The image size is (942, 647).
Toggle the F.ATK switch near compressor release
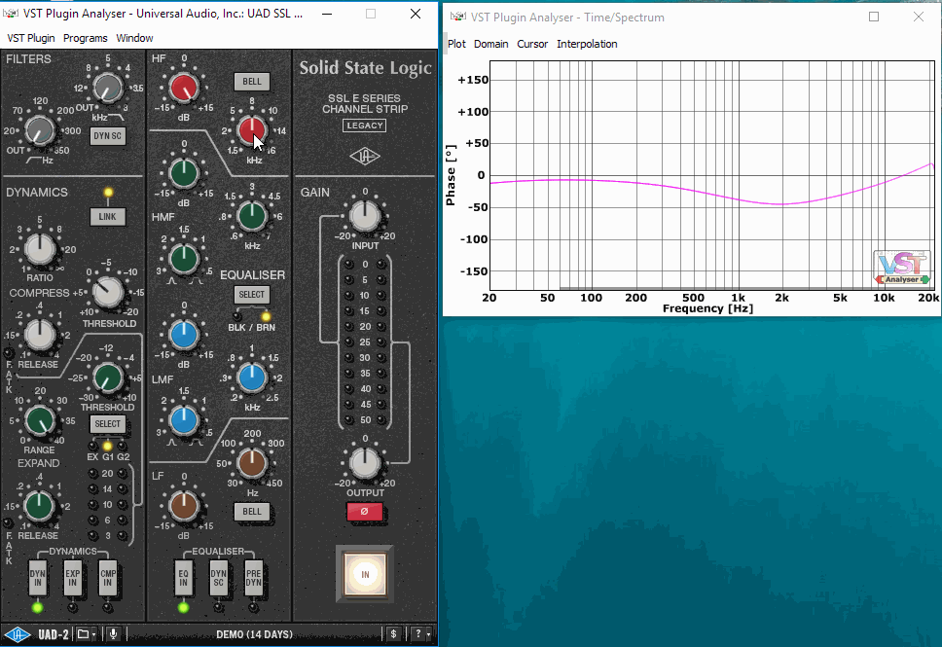(x=9, y=352)
